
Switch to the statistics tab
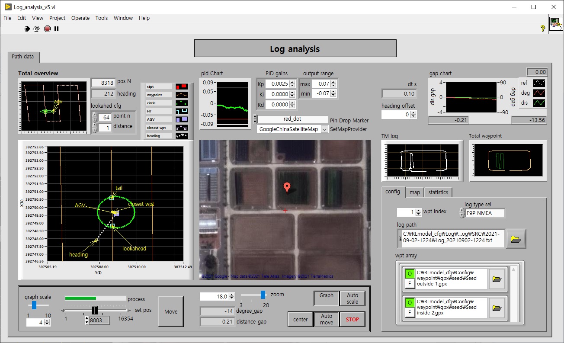[438, 192]
